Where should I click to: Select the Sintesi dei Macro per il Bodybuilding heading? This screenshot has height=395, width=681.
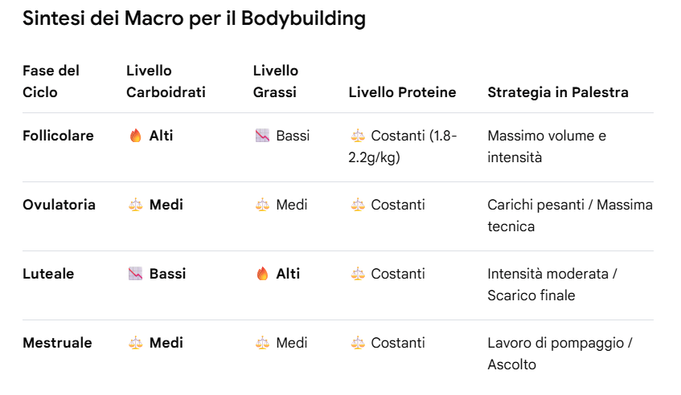pyautogui.click(x=194, y=18)
